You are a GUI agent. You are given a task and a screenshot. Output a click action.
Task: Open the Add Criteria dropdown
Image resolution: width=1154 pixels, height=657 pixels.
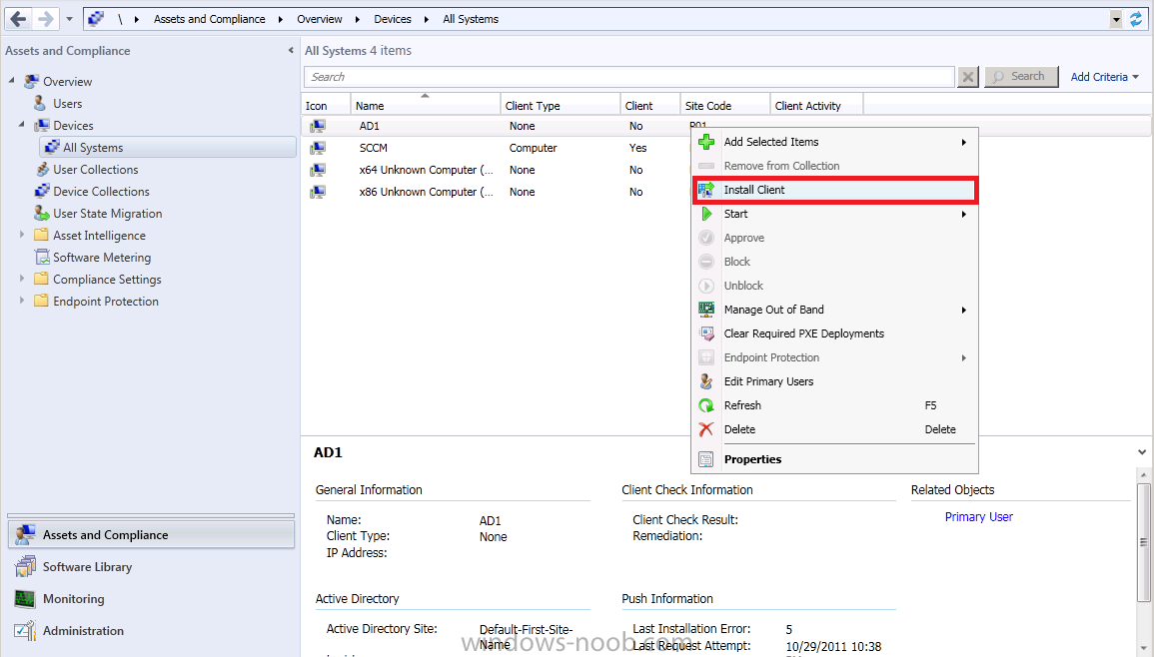tap(1104, 77)
